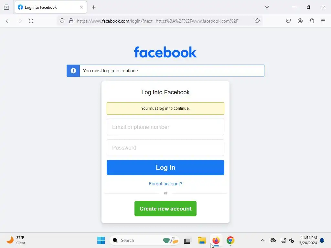Open the tracking protection shield icon
This screenshot has width=331, height=248.
click(62, 21)
